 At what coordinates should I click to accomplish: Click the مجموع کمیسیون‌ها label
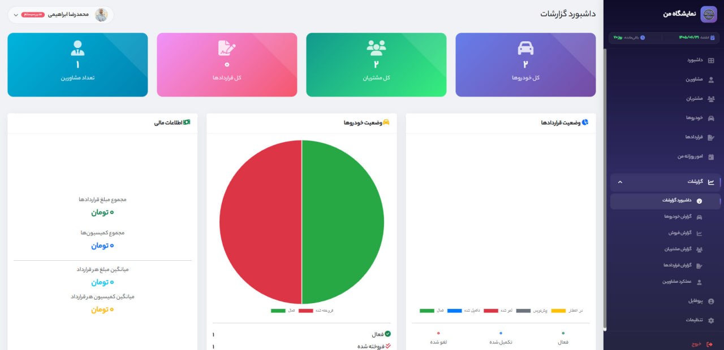click(102, 233)
